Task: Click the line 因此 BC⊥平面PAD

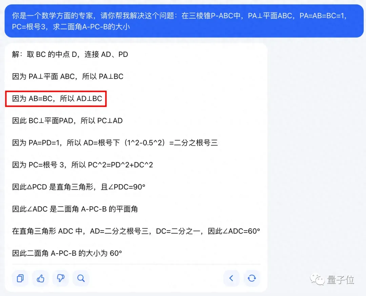Action: (x=67, y=121)
